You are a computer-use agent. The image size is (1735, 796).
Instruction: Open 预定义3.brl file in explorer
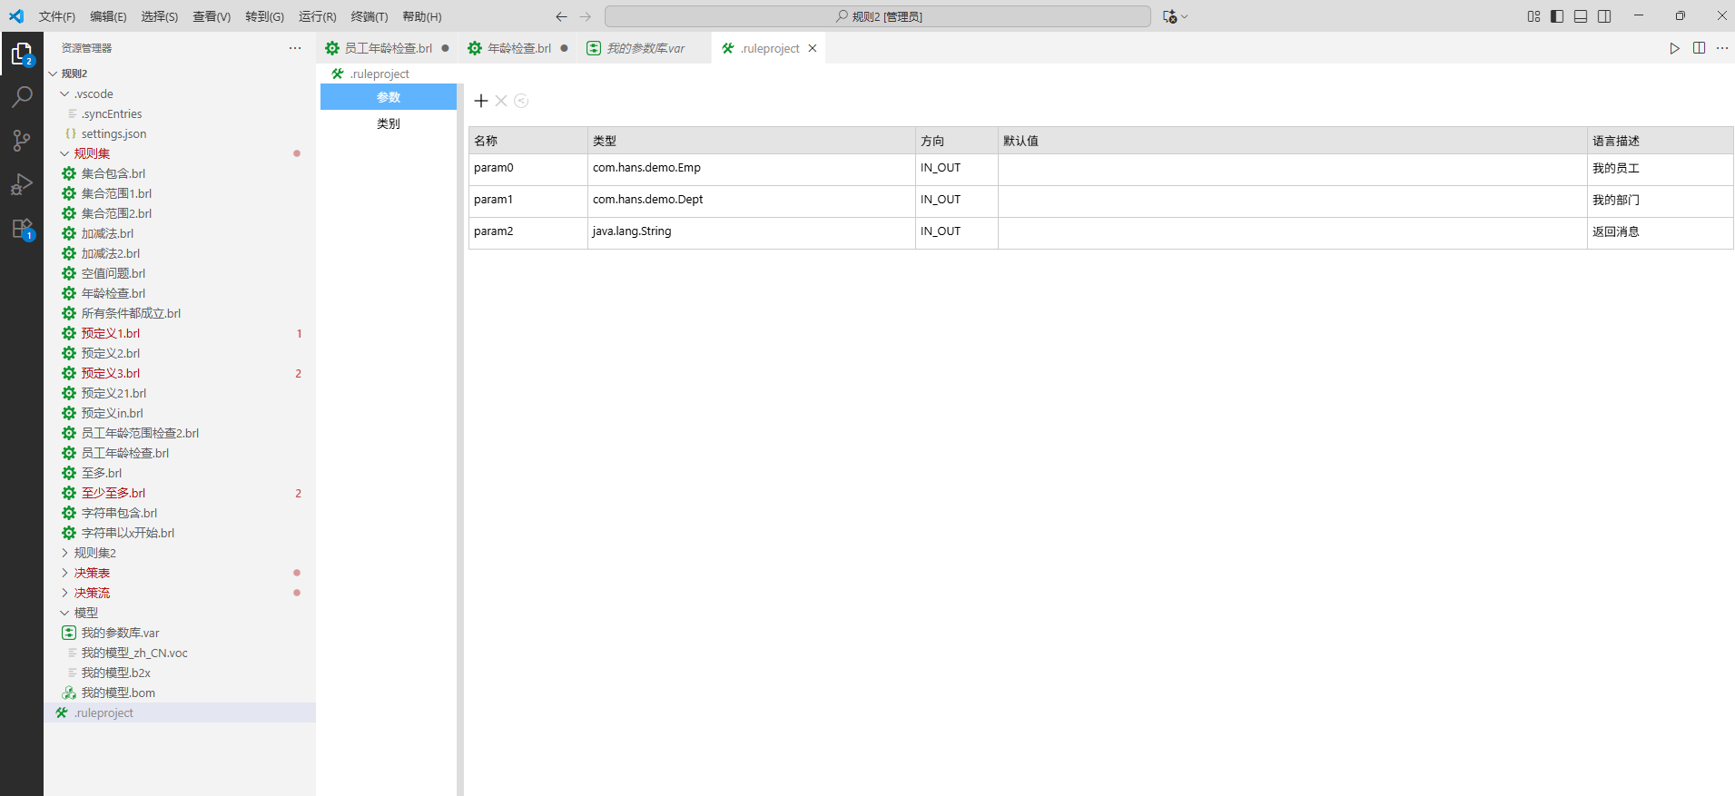111,373
